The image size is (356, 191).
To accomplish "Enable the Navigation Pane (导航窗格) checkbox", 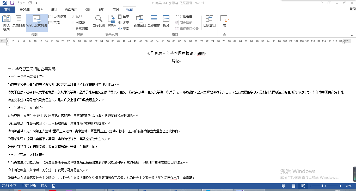I will (x=73, y=29).
